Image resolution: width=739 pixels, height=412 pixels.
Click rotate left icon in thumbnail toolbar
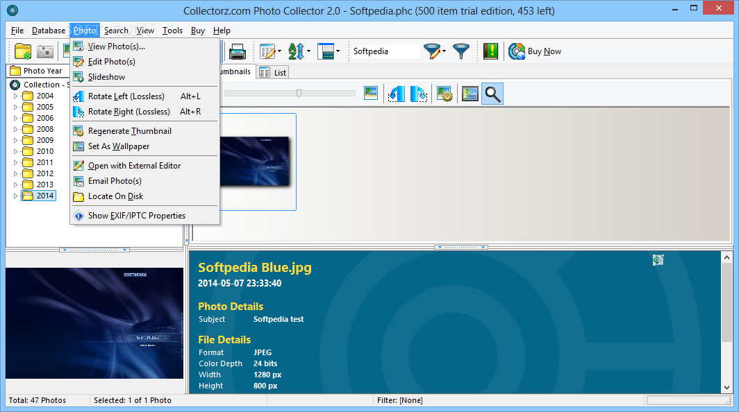click(x=397, y=94)
